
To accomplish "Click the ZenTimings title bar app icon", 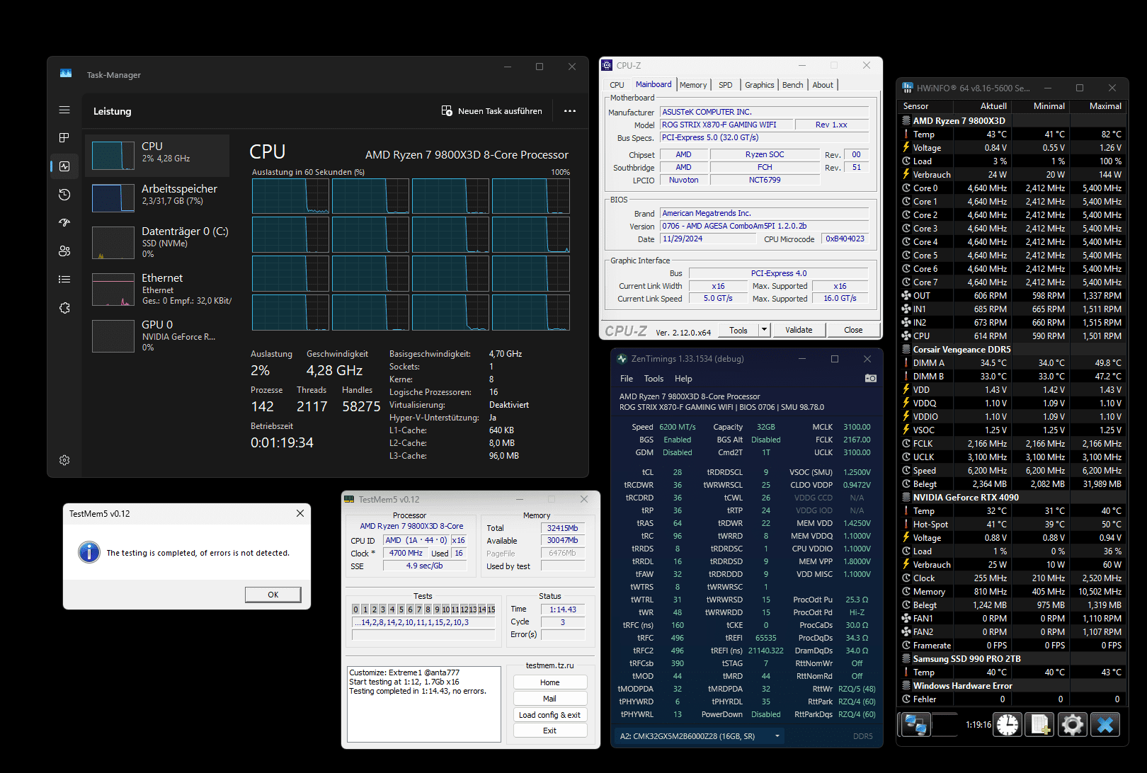I will tap(622, 359).
